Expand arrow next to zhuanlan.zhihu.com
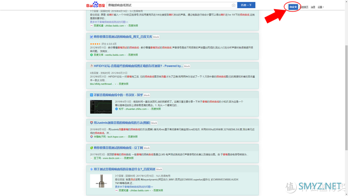Image resolution: width=348 pixels, height=196 pixels. pyautogui.click(x=148, y=109)
